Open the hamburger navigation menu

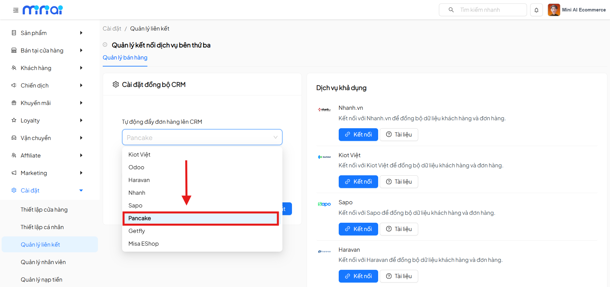coord(15,10)
